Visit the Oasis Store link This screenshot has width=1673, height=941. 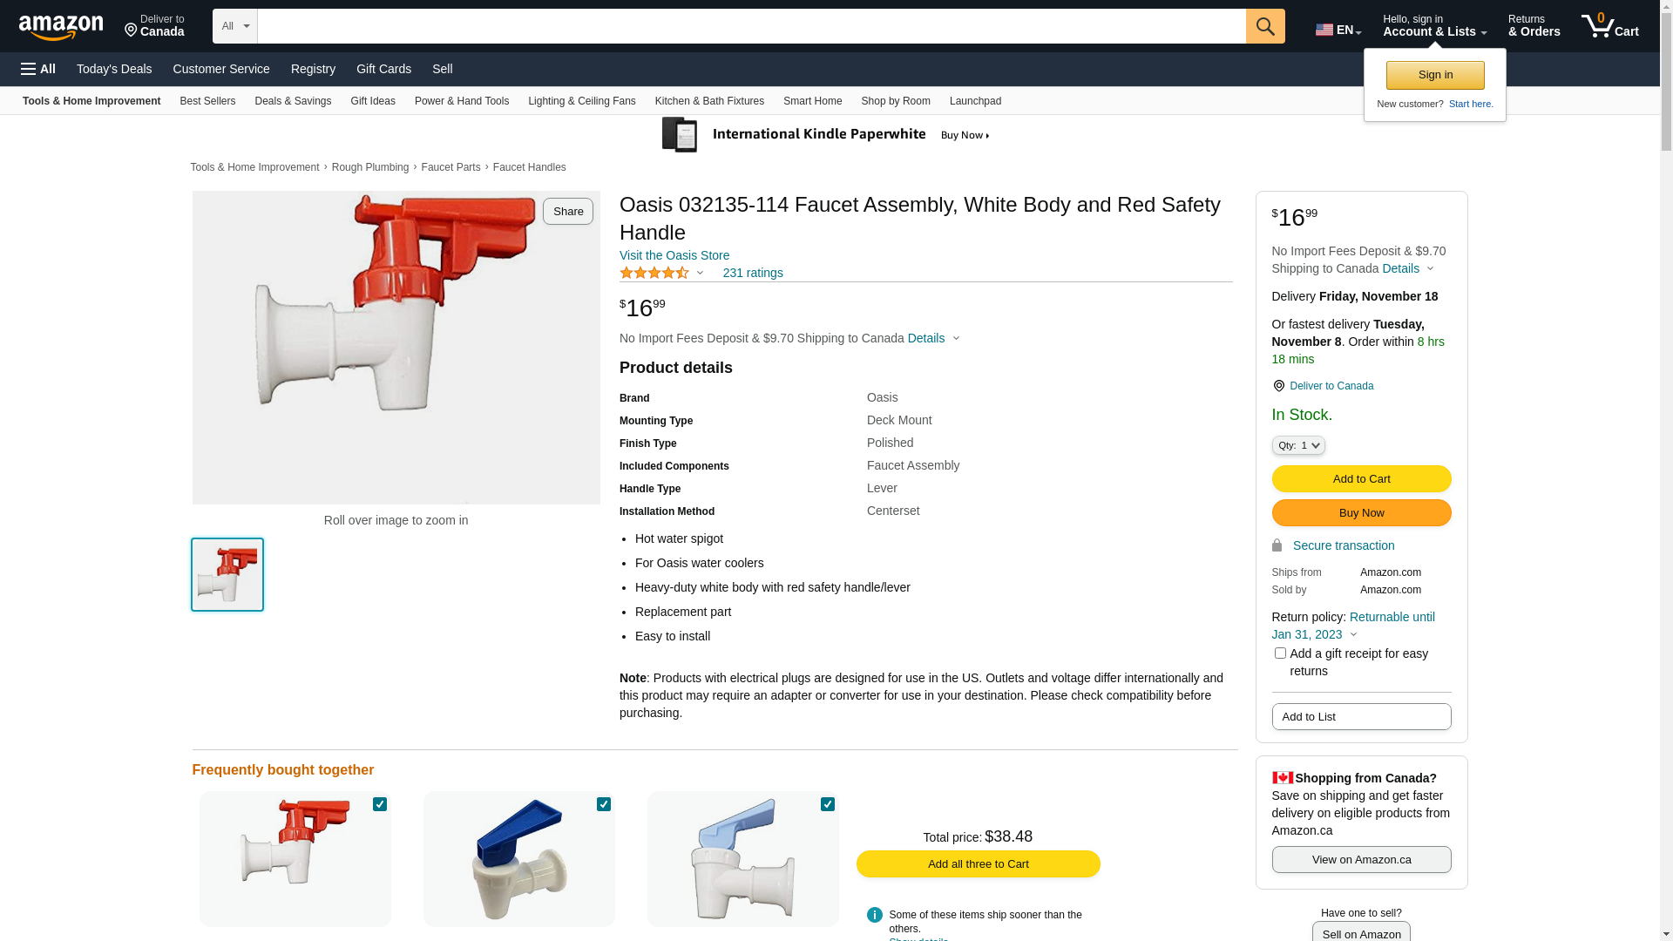pyautogui.click(x=674, y=255)
